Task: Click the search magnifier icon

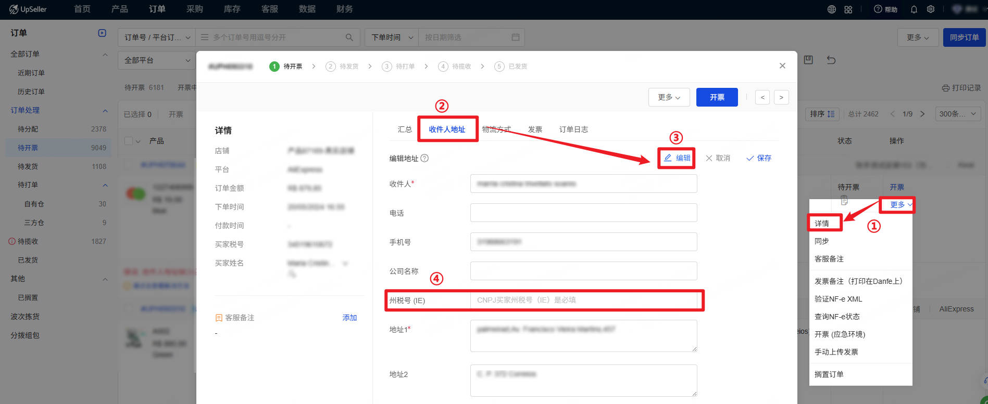Action: 349,37
